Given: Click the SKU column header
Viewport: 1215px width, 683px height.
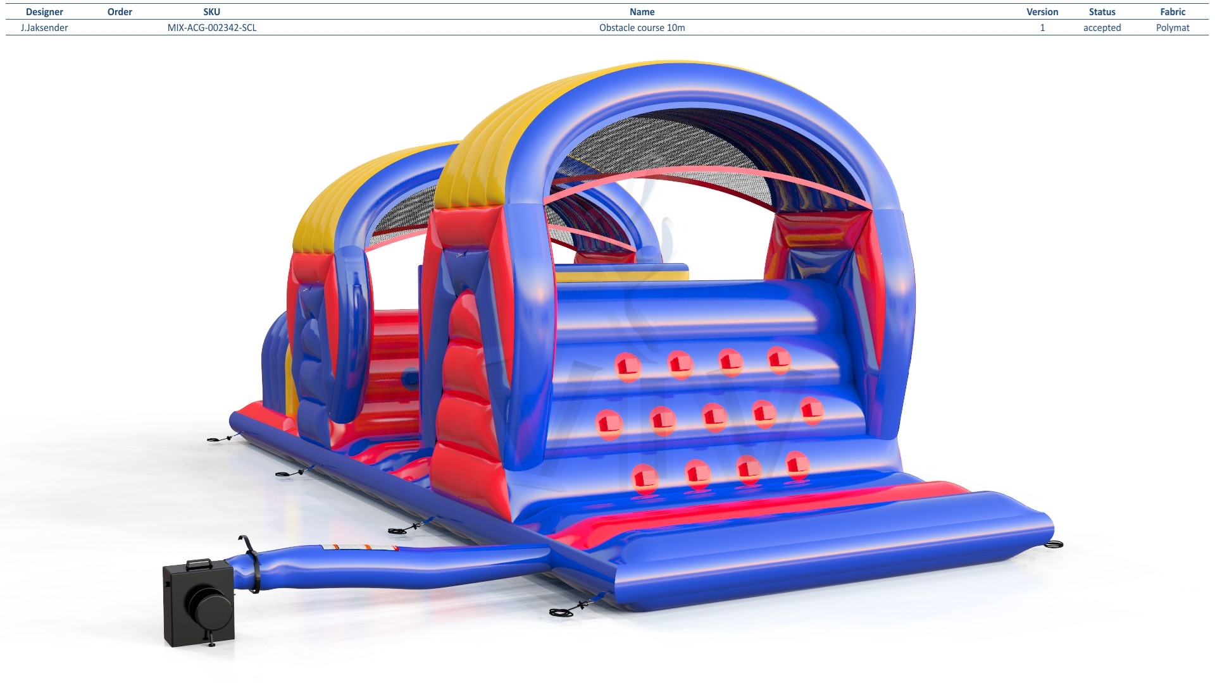Looking at the screenshot, I should (x=212, y=12).
